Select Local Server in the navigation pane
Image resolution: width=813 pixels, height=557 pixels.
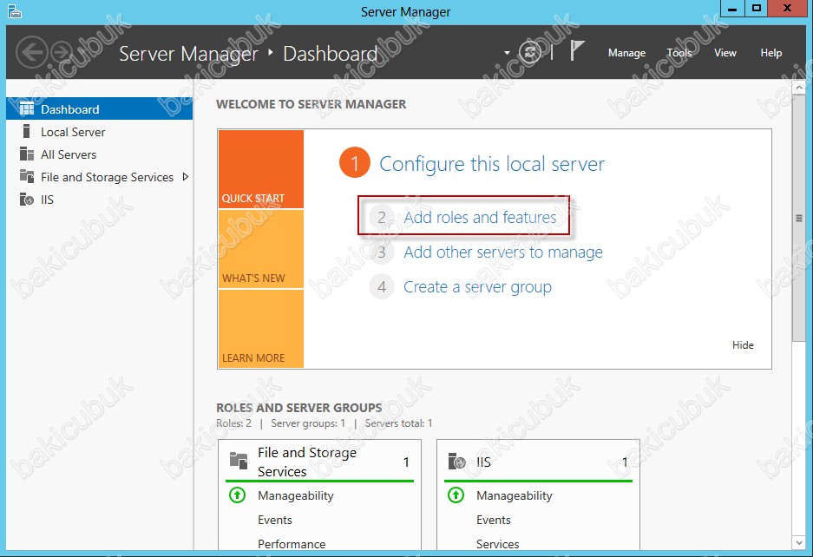pos(100,132)
